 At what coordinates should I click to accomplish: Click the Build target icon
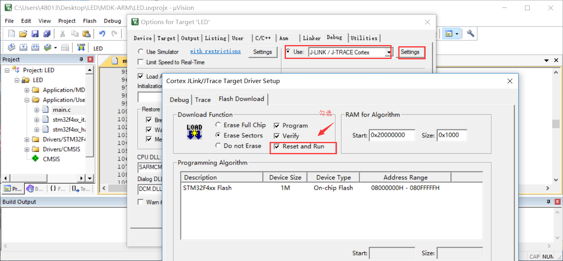[23, 48]
